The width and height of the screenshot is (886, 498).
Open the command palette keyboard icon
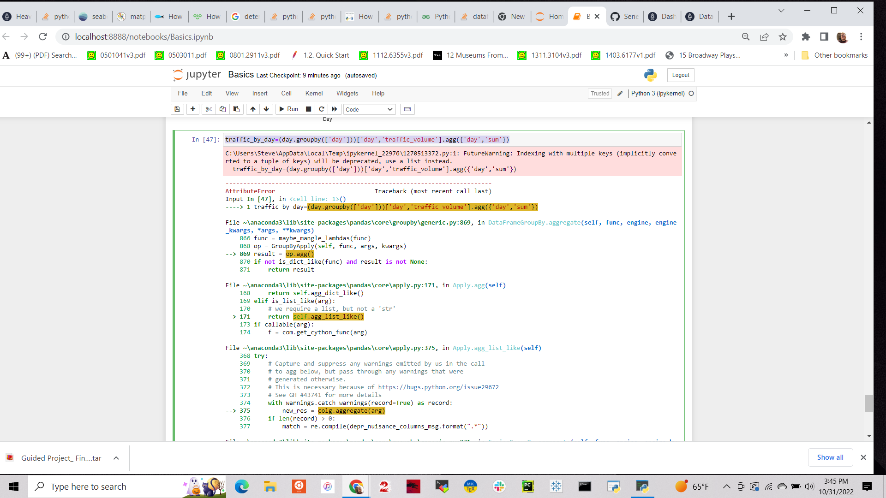point(407,109)
